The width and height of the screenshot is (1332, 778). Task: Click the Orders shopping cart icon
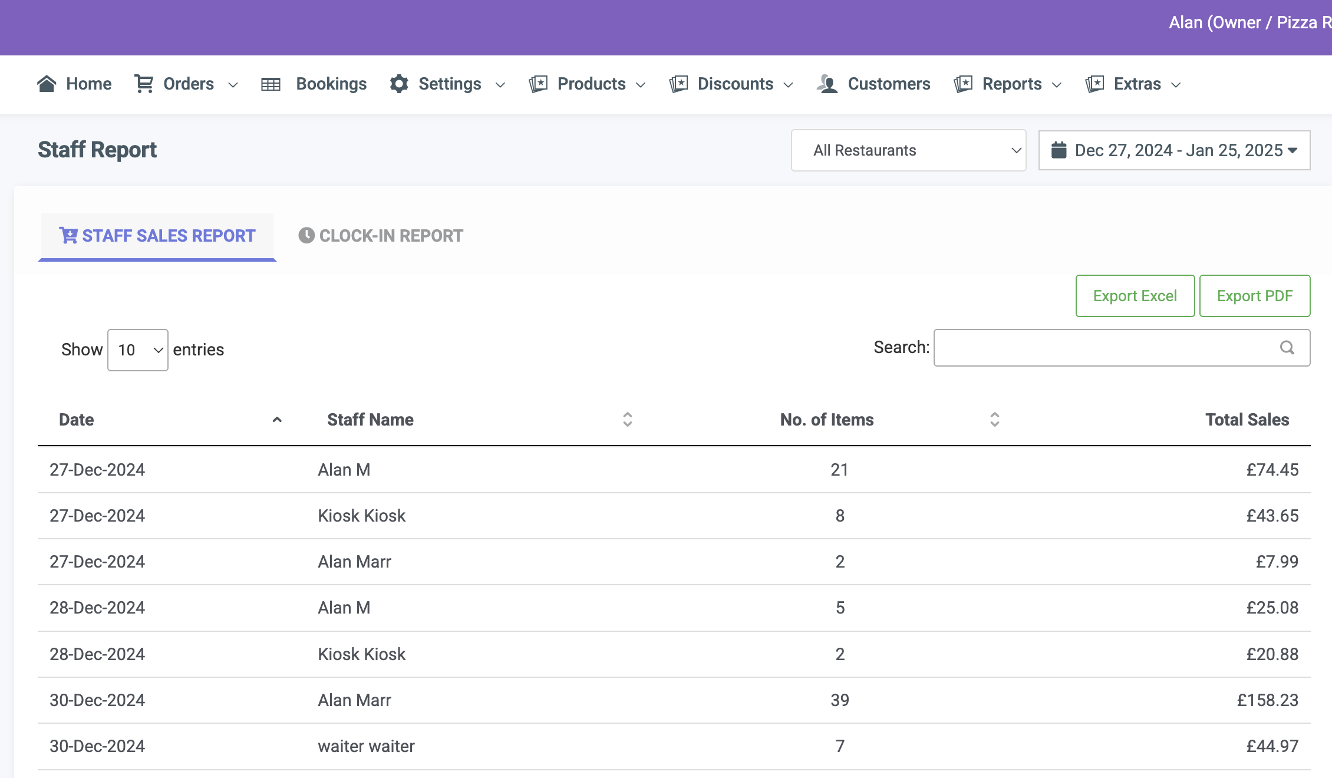coord(144,84)
